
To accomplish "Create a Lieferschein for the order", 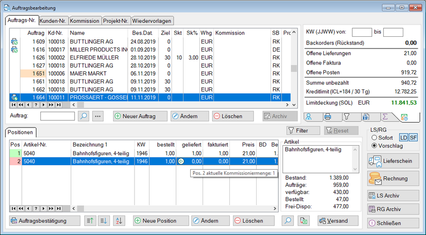I will click(393, 161).
